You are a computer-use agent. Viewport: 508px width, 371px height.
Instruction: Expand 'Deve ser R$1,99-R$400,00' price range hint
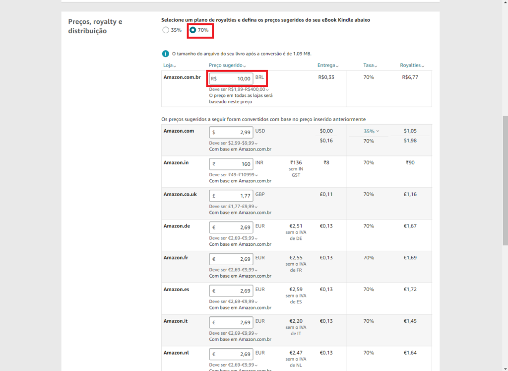pyautogui.click(x=239, y=89)
